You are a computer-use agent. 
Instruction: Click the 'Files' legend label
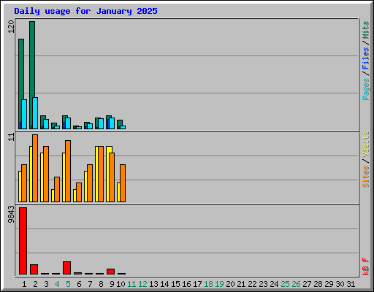[x=366, y=58]
